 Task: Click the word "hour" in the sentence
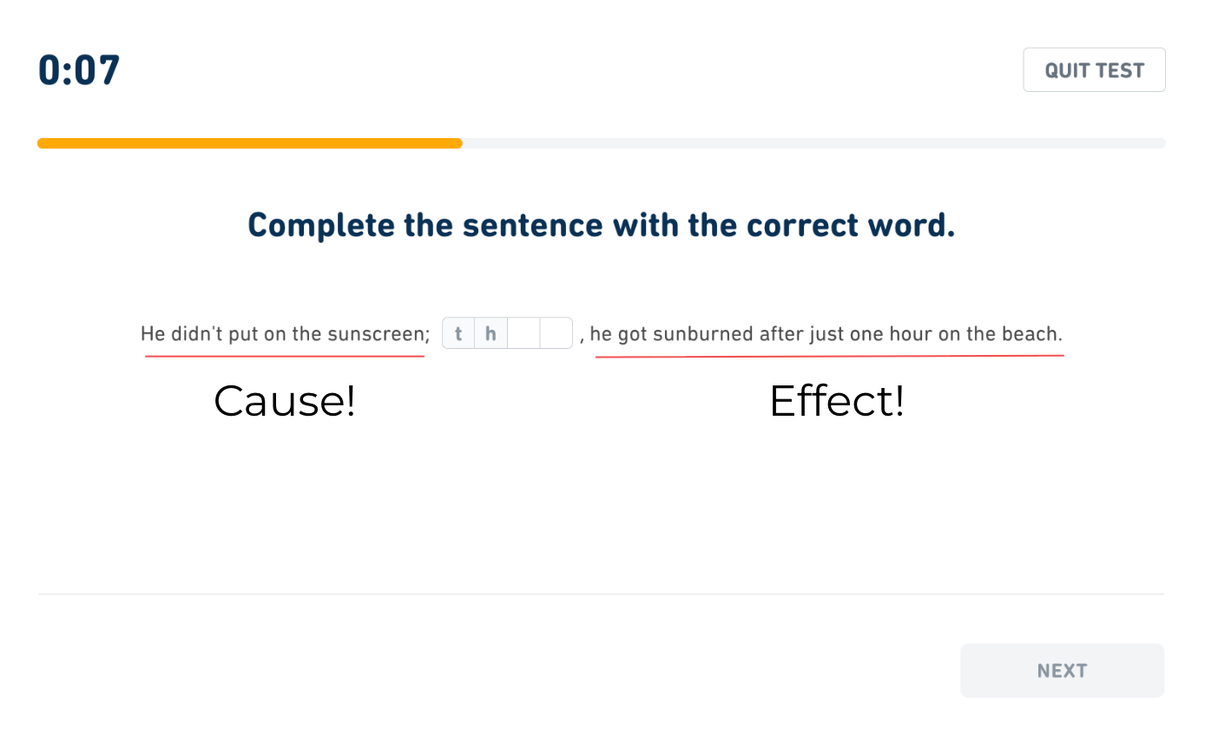[910, 334]
